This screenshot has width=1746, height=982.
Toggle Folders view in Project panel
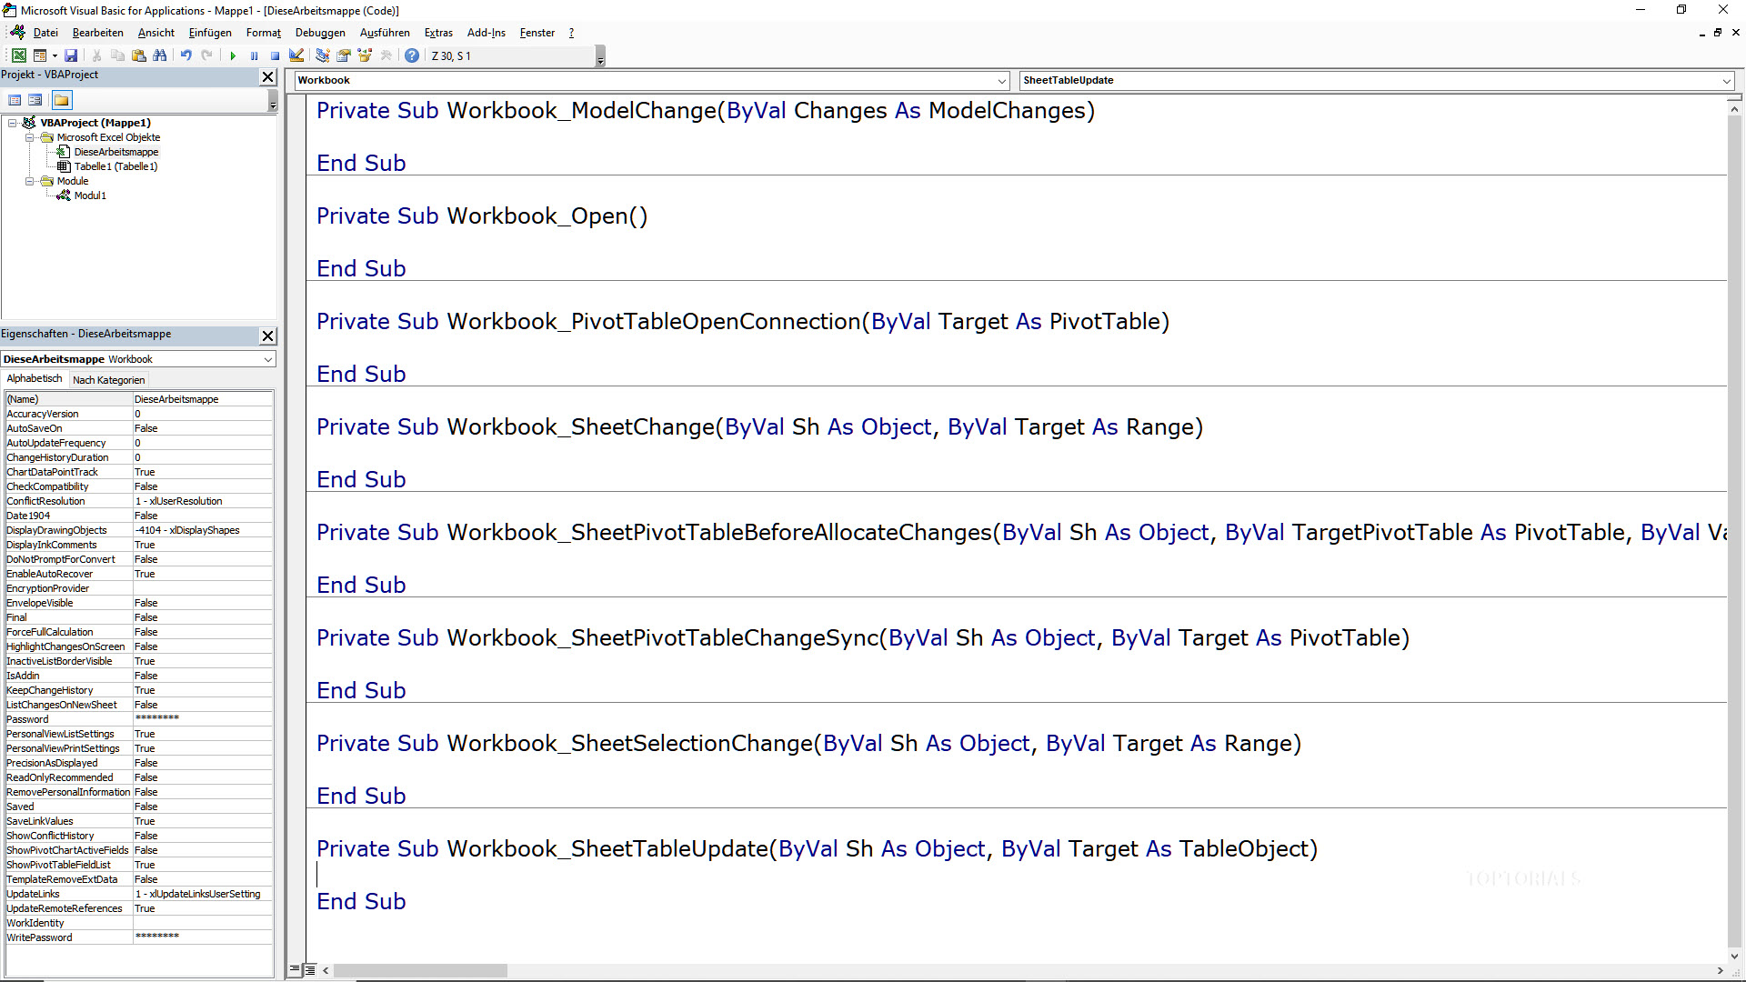[61, 100]
